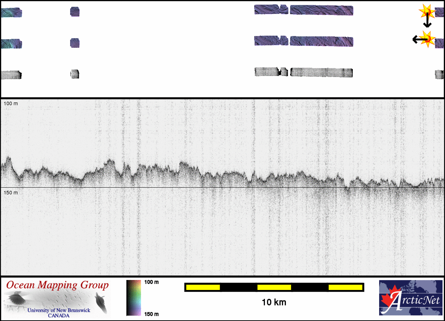Screen dimensions: 445x321
Task: Click the leftmost yellow segment of scale bar
Action: (x=203, y=287)
